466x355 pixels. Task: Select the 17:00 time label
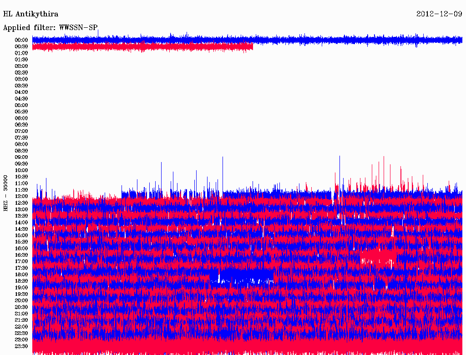pos(21,261)
